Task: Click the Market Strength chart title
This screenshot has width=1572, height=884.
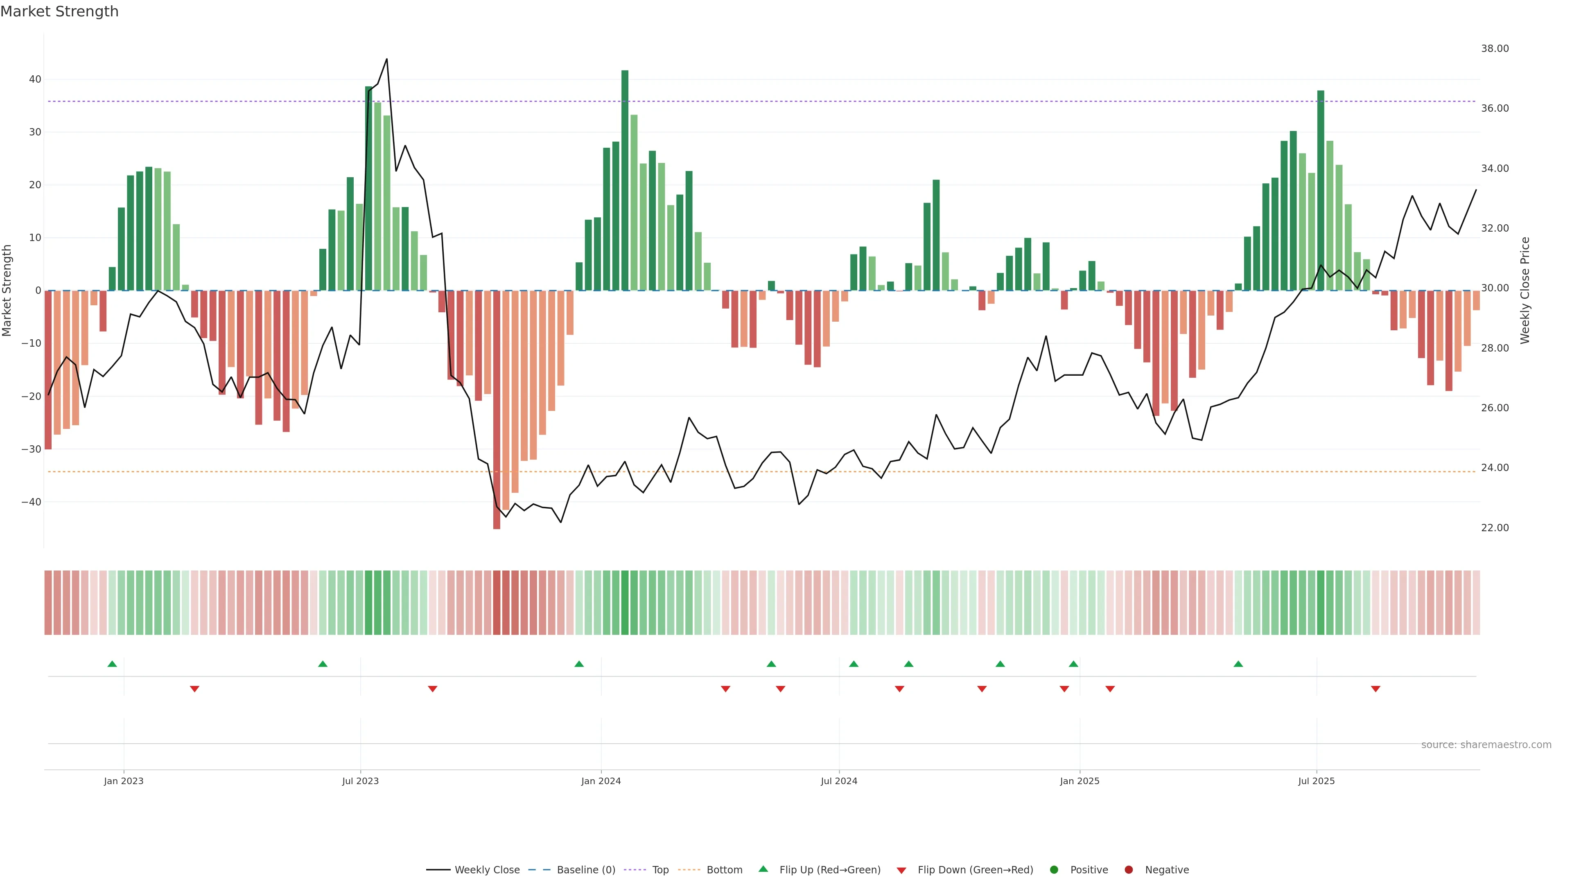Action: (x=59, y=11)
